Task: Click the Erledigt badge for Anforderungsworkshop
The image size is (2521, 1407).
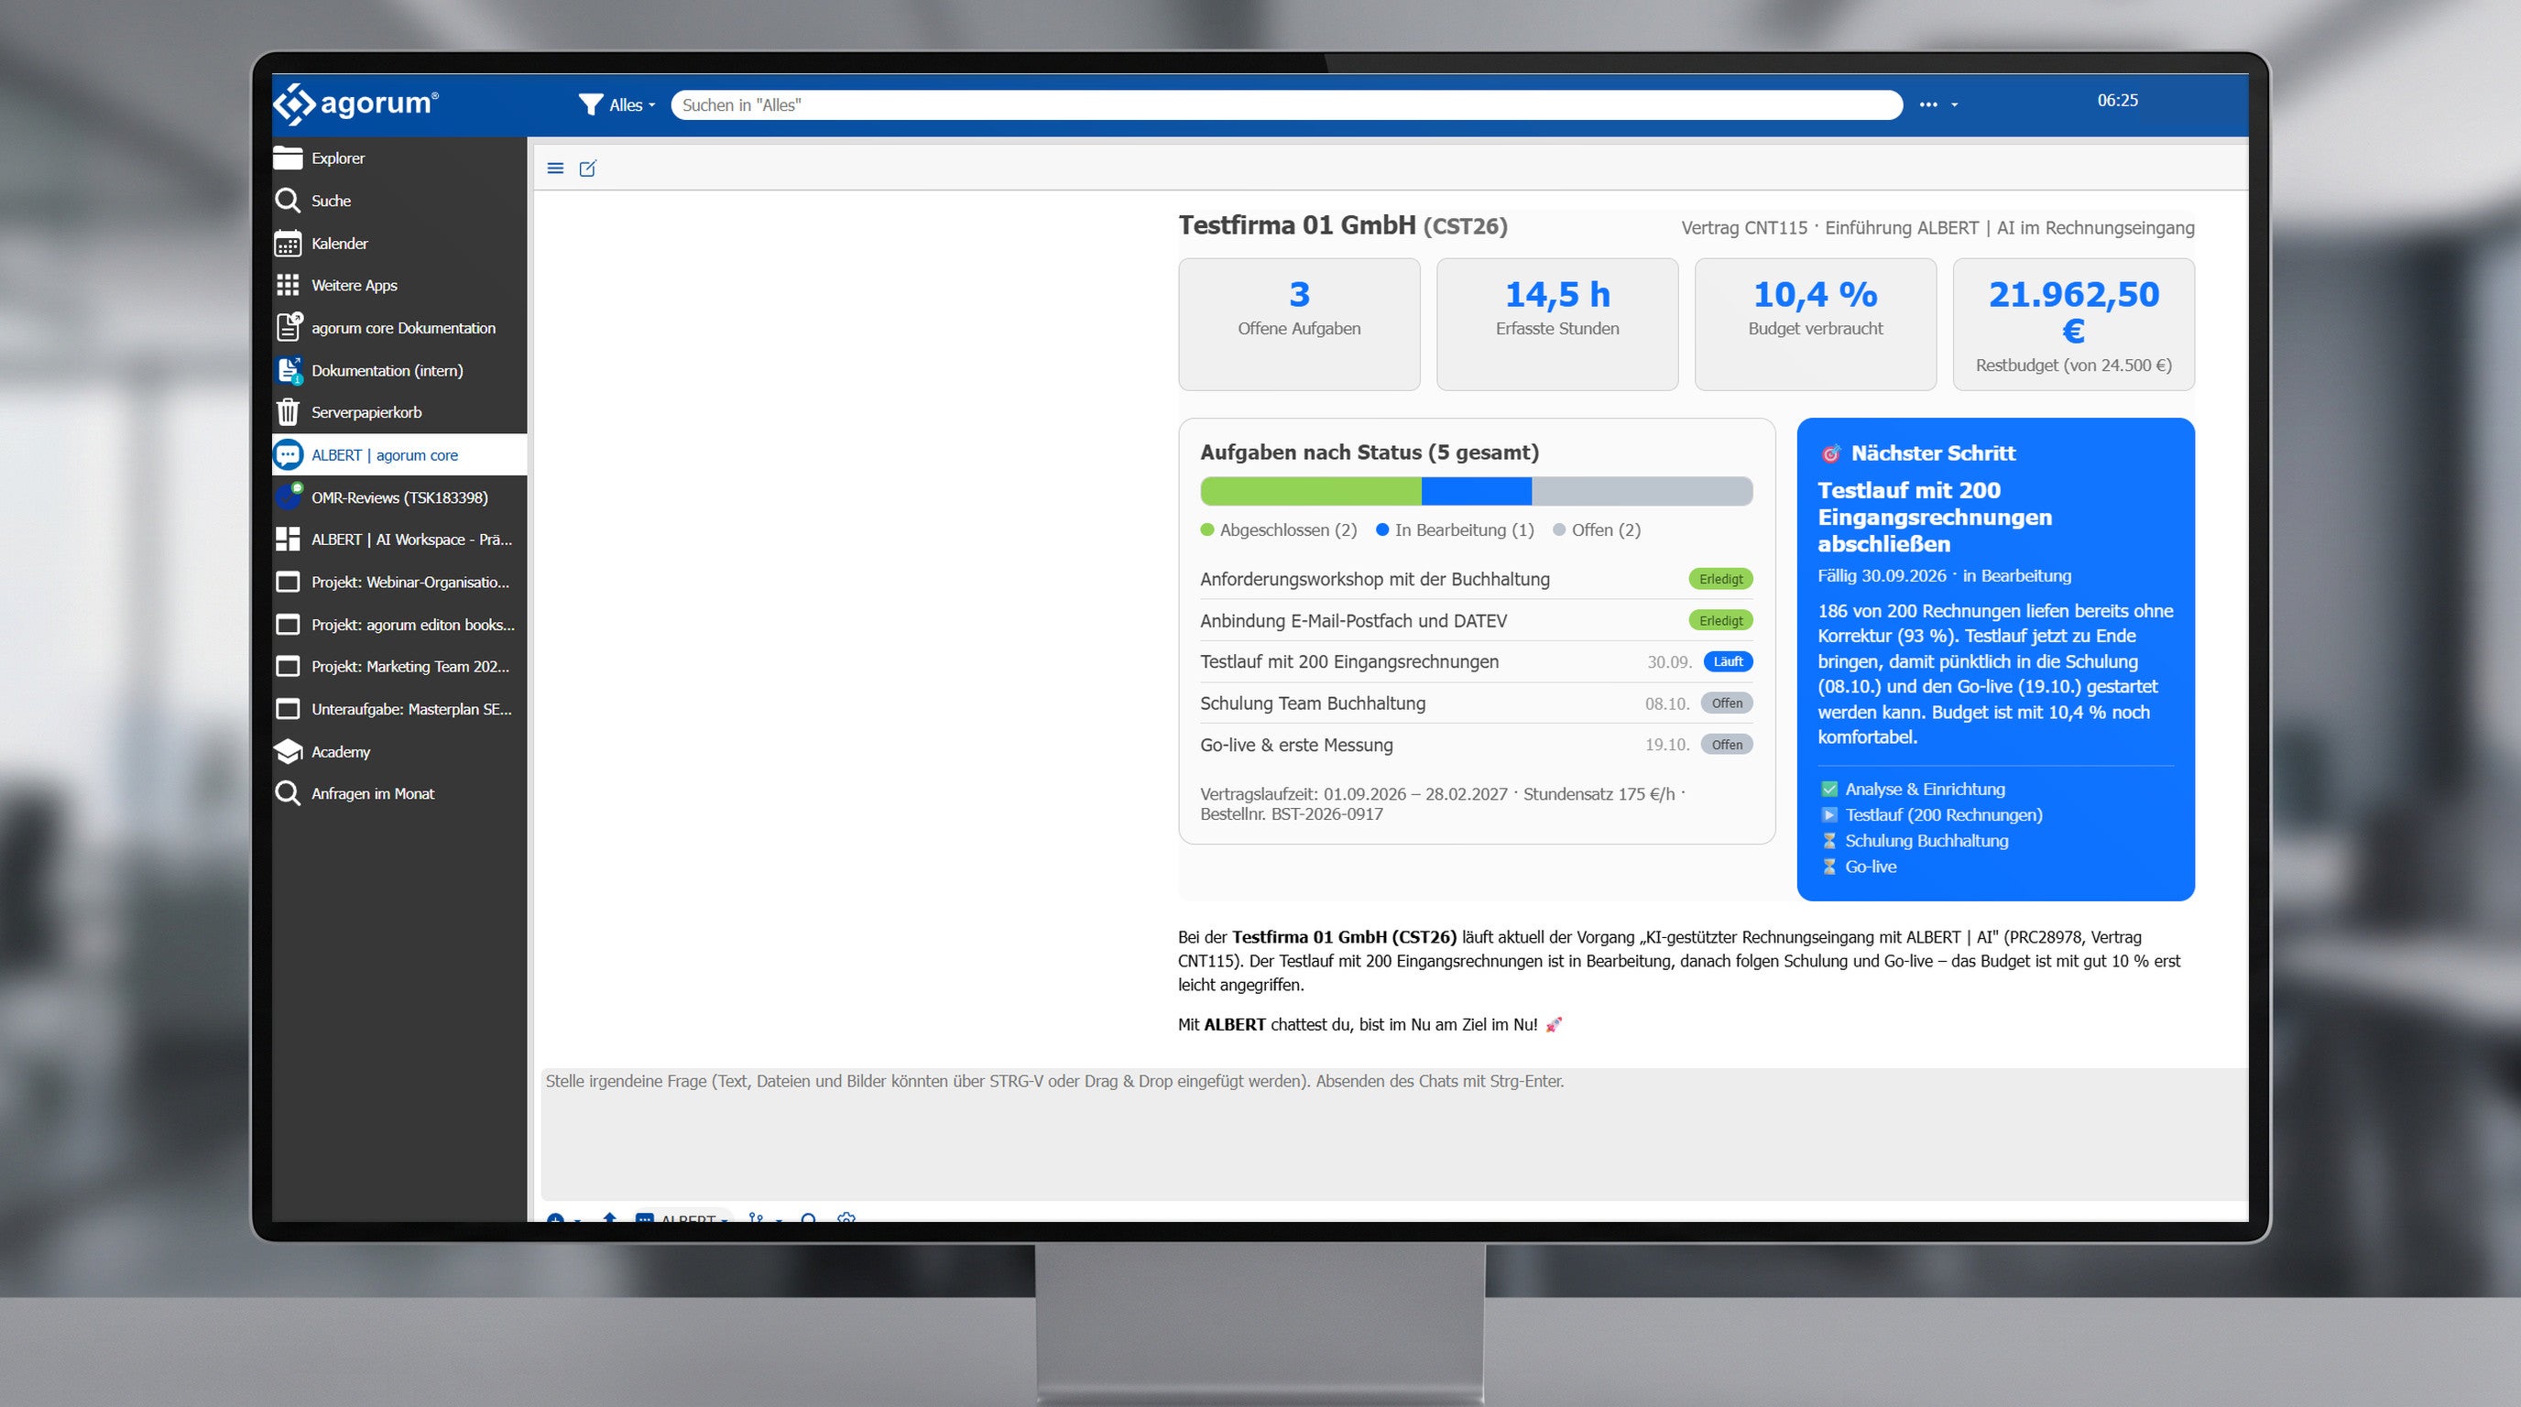Action: [x=1720, y=579]
